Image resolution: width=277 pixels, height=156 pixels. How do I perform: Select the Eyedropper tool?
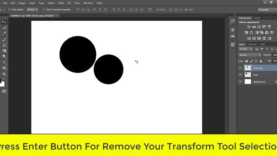pos(4,33)
